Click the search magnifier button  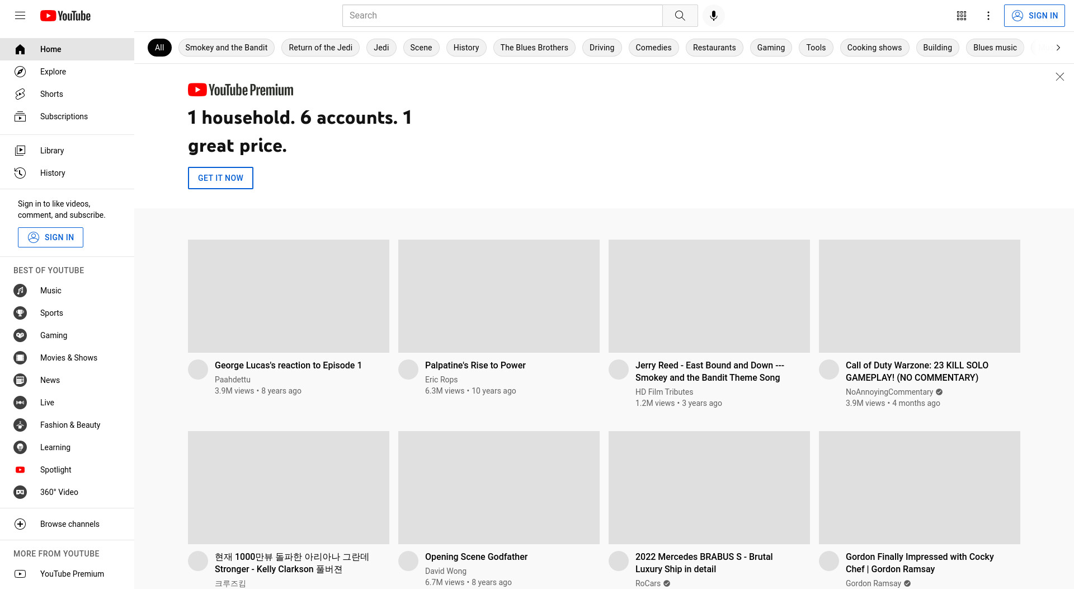680,16
